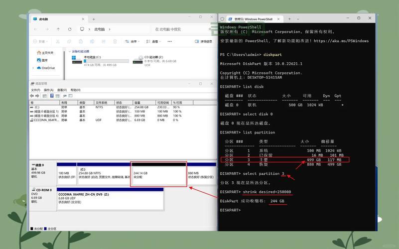This screenshot has width=399, height=249.
Task: Collapse the 设备和驱动器 group
Action: pyautogui.click(x=70, y=51)
